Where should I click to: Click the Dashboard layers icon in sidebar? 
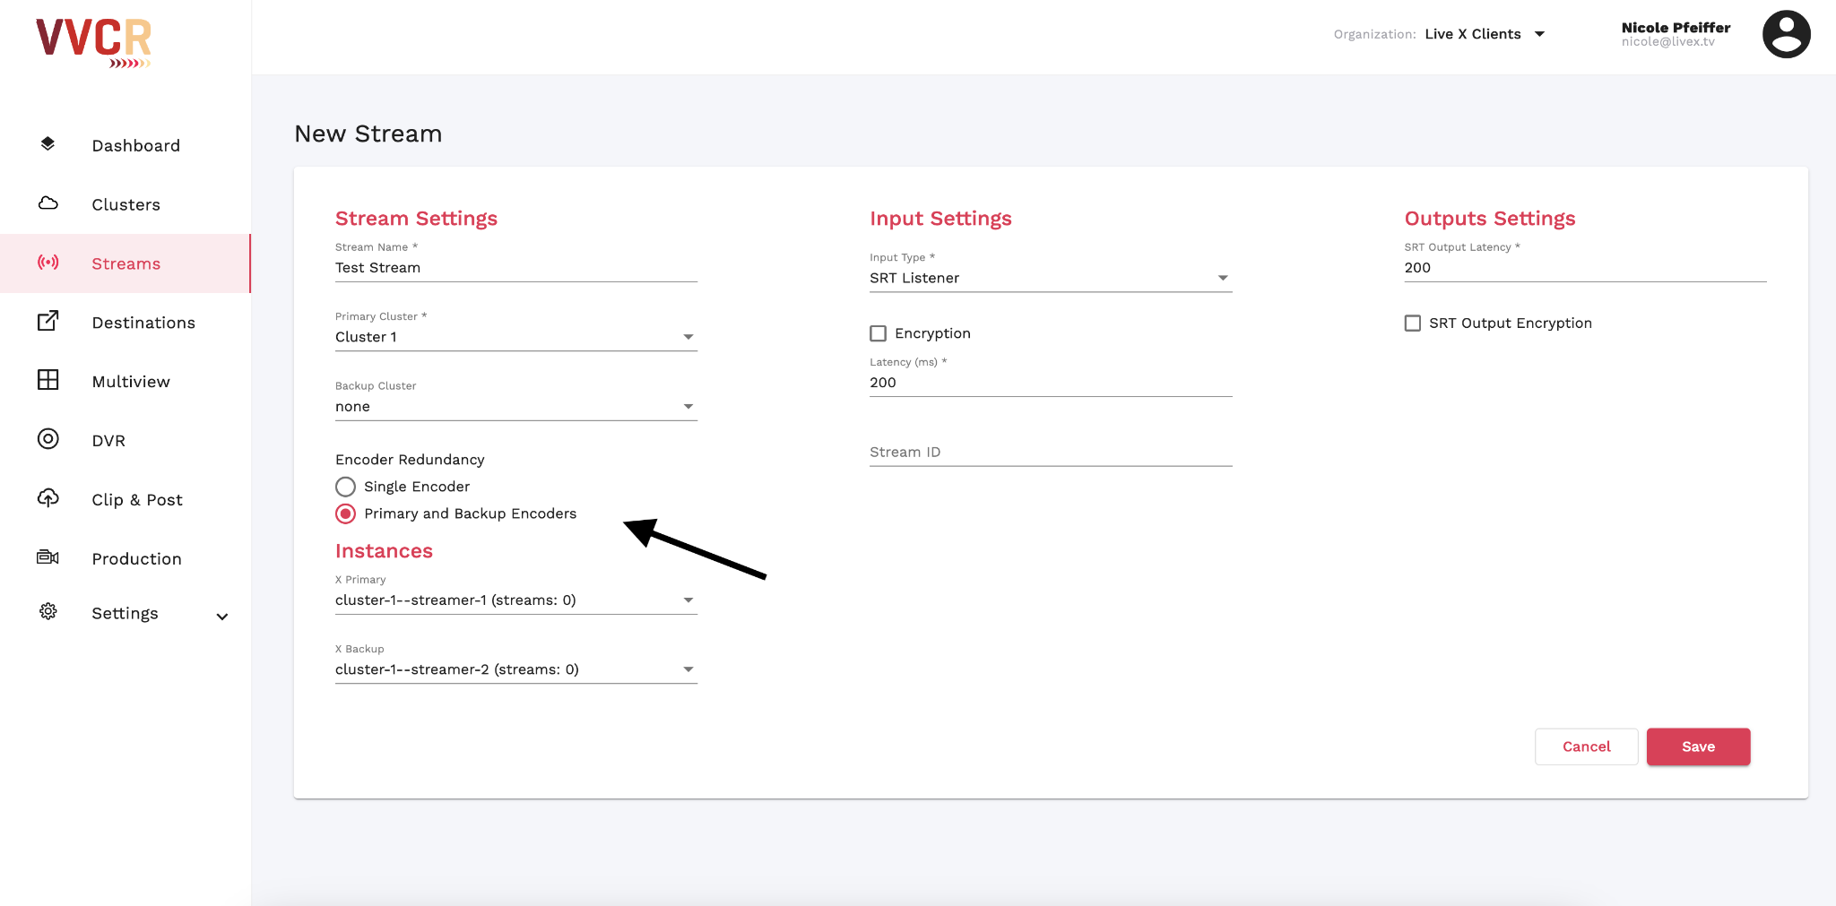click(48, 144)
